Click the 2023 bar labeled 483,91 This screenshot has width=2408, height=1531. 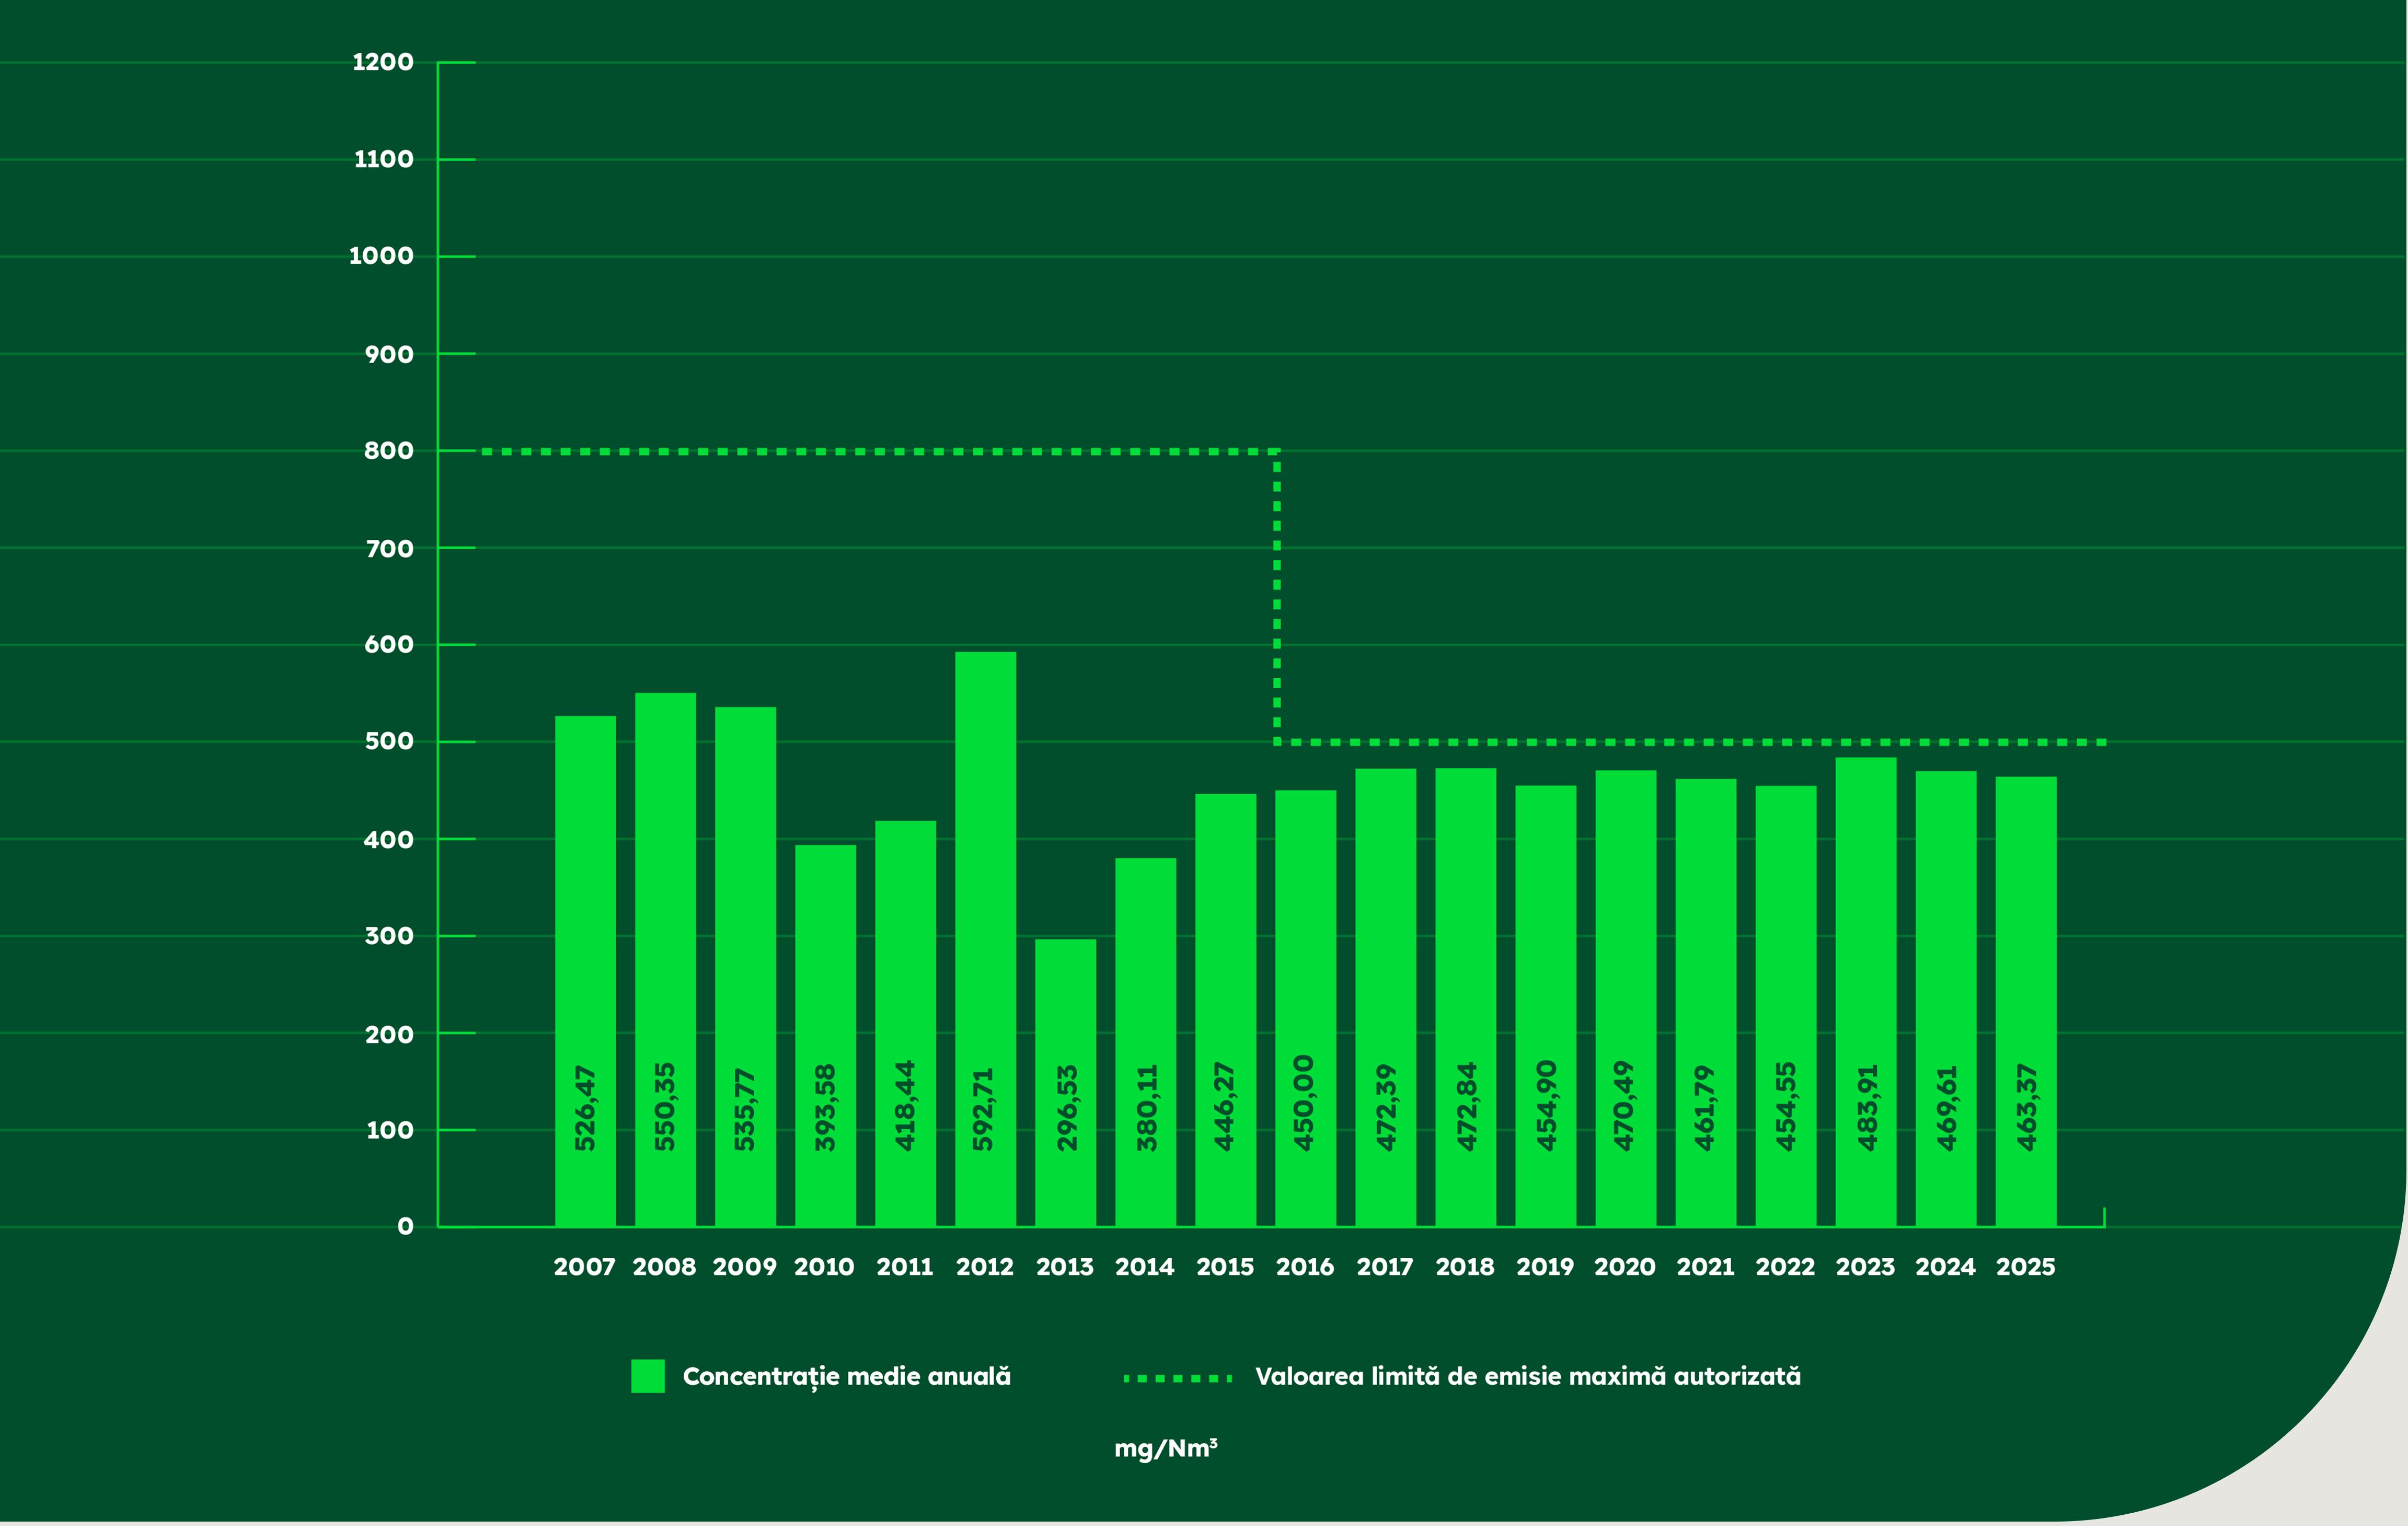(x=1865, y=991)
